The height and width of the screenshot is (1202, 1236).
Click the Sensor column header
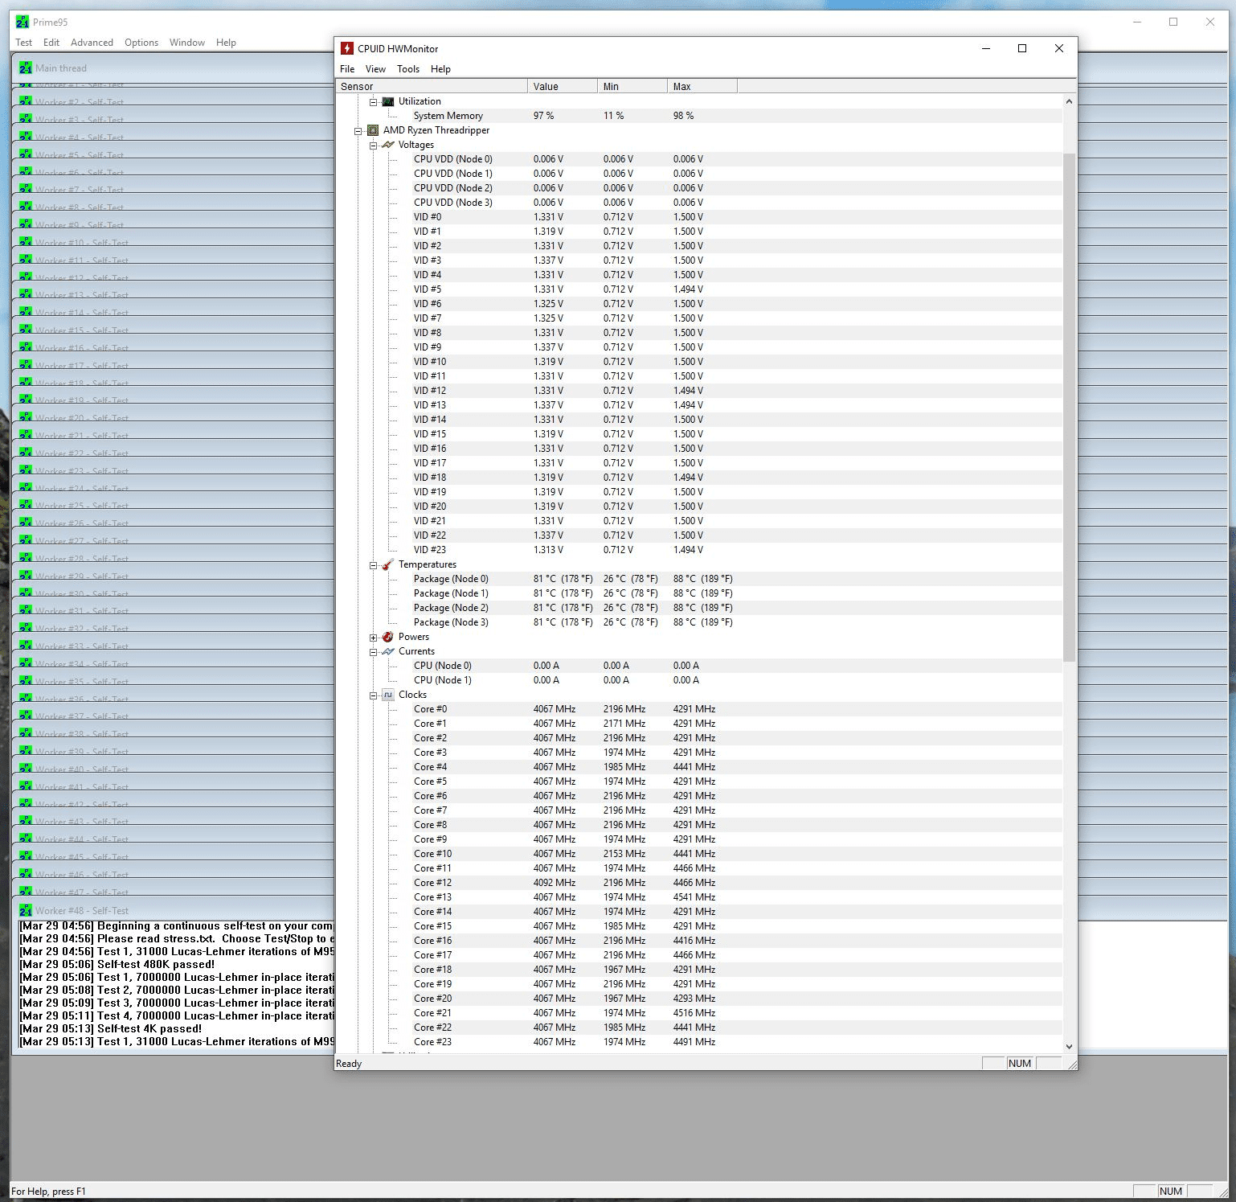432,86
